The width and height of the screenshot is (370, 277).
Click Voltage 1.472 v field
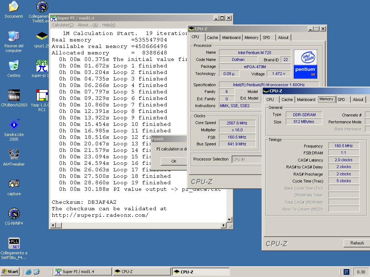(279, 74)
